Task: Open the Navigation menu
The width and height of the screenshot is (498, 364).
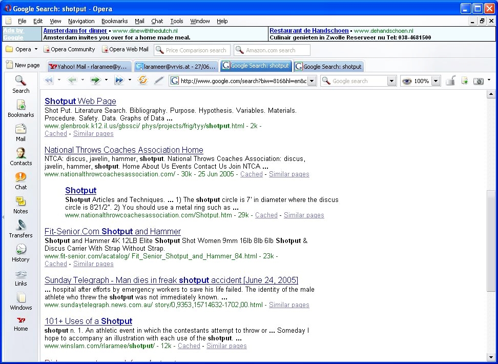Action: click(81, 21)
